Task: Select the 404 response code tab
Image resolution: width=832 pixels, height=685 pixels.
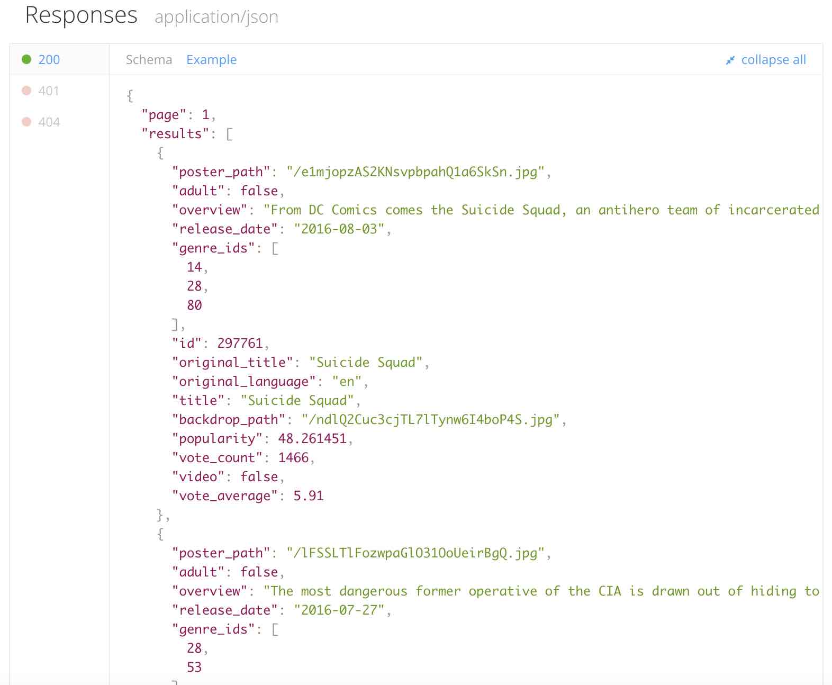Action: 59,122
